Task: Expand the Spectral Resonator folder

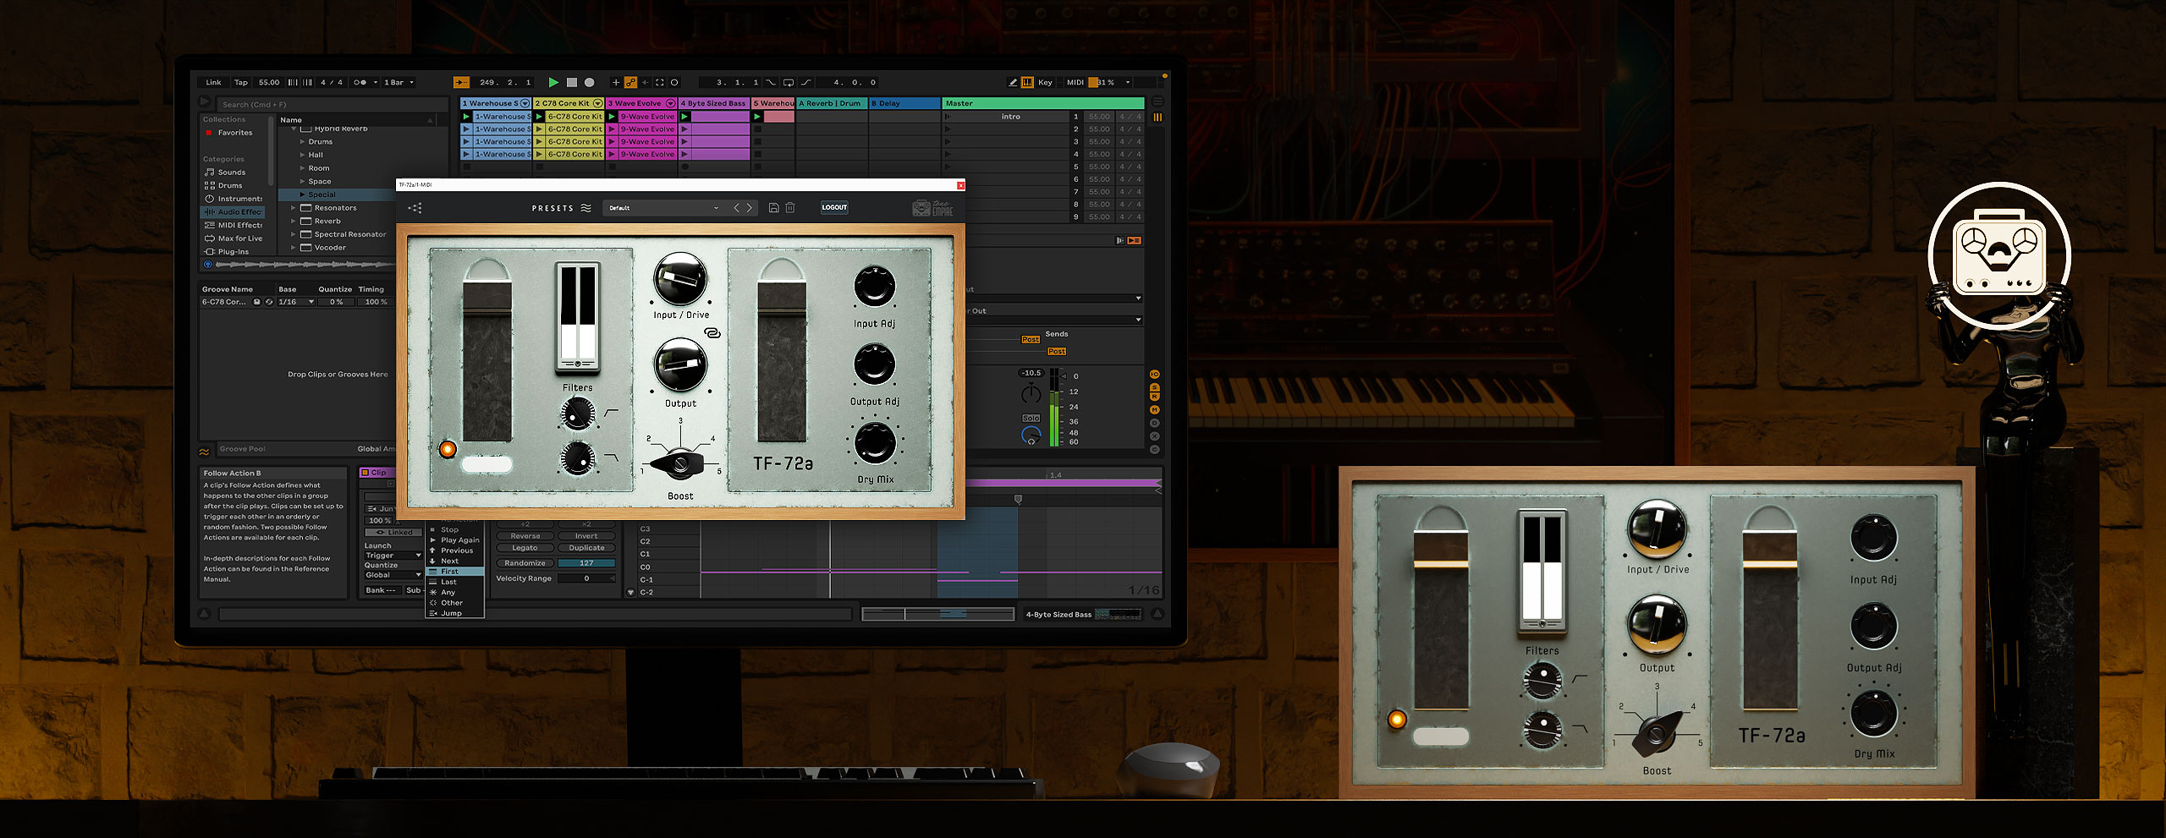Action: click(x=294, y=234)
